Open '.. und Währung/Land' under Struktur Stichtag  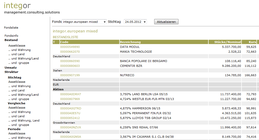[24, 95]
